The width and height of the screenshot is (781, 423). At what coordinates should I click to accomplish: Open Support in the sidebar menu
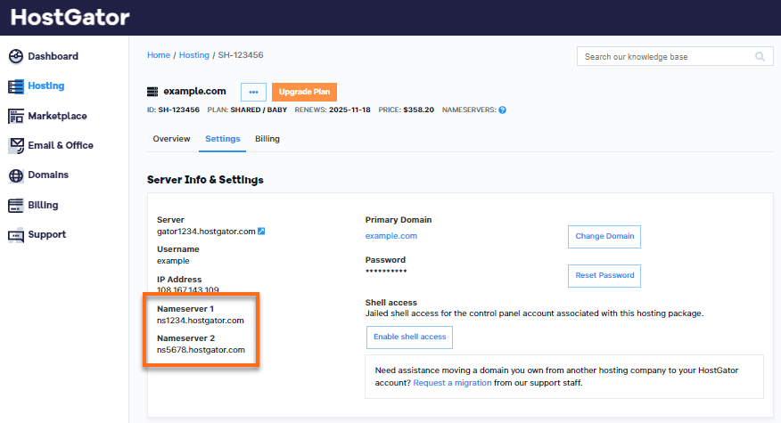pyautogui.click(x=47, y=234)
